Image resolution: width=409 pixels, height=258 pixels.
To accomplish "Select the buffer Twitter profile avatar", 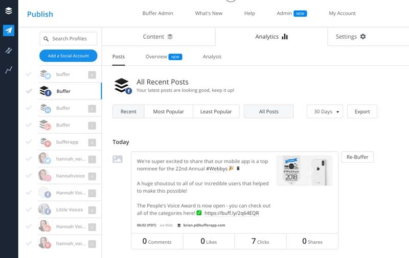I will (45, 74).
